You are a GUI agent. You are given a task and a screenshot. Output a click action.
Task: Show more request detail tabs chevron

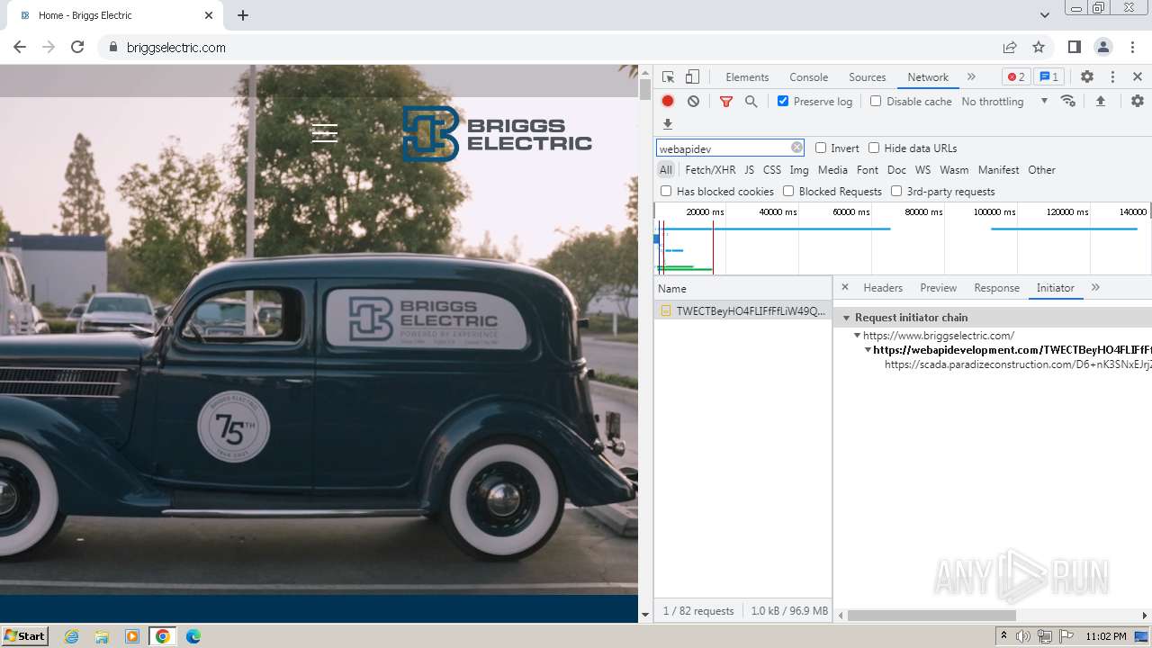click(x=1095, y=287)
